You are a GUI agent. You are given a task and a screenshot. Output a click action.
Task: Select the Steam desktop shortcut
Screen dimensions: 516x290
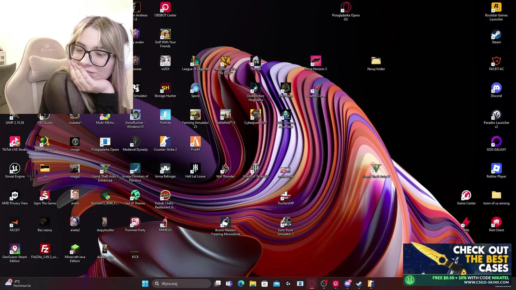pyautogui.click(x=496, y=37)
